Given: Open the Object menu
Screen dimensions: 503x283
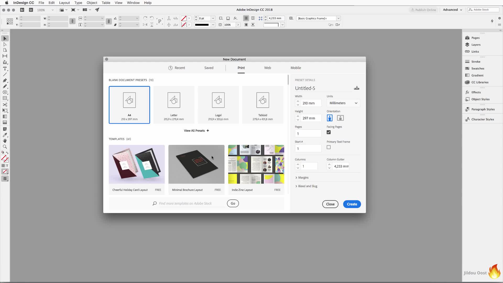Looking at the screenshot, I should coord(92,3).
